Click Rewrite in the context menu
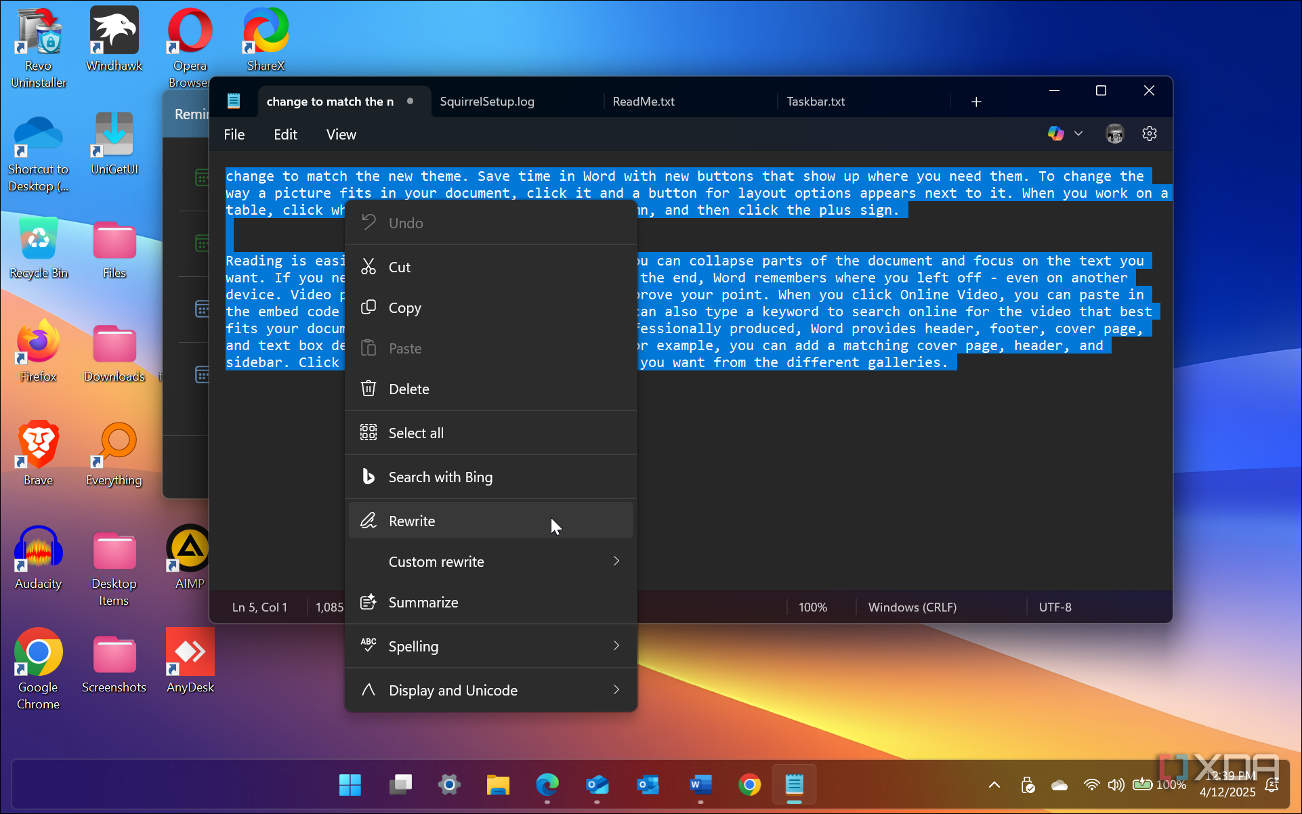 point(491,521)
